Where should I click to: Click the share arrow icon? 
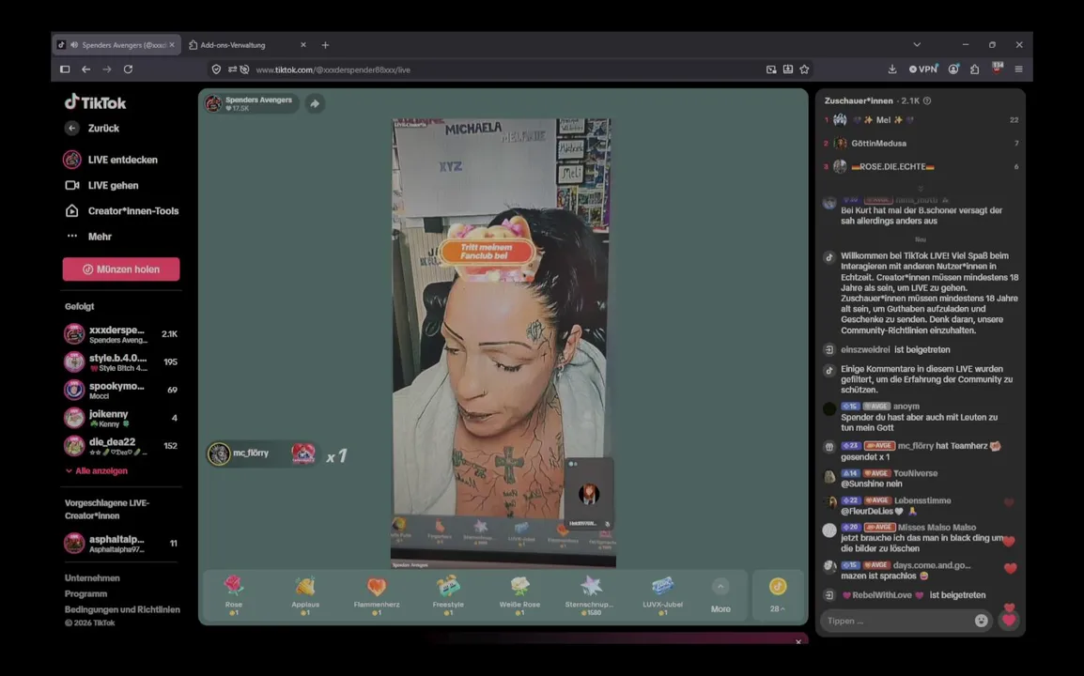tap(315, 103)
